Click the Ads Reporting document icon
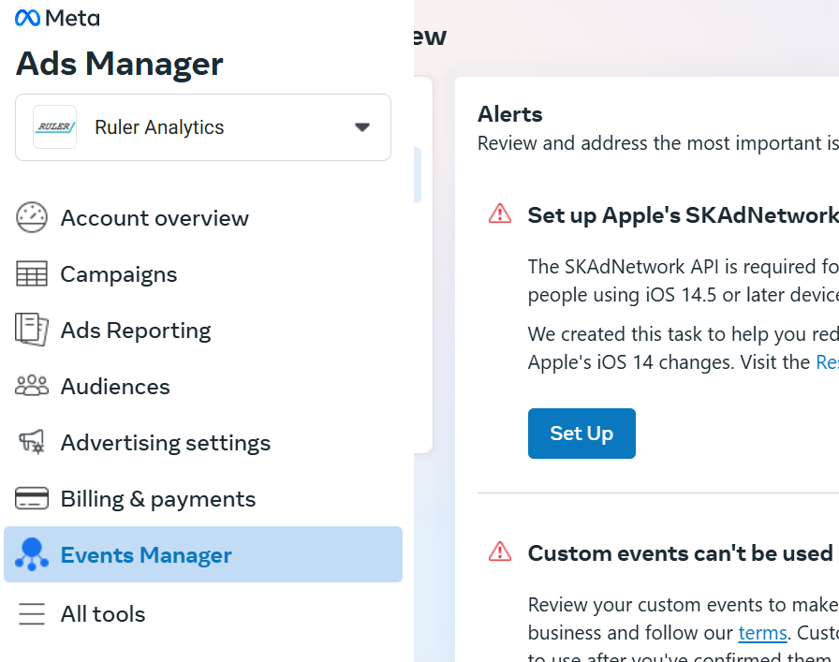The width and height of the screenshot is (839, 662). tap(32, 330)
